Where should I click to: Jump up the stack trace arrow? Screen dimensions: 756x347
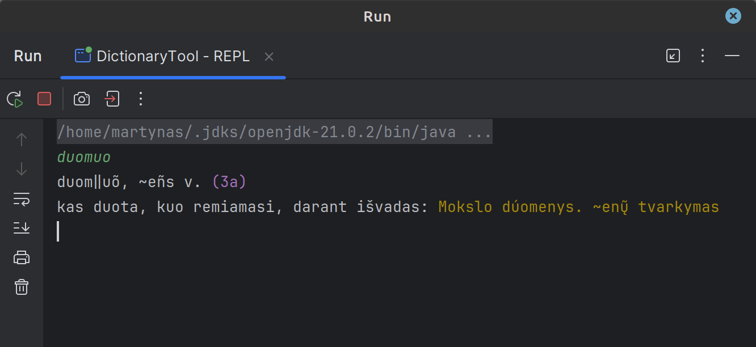(22, 139)
